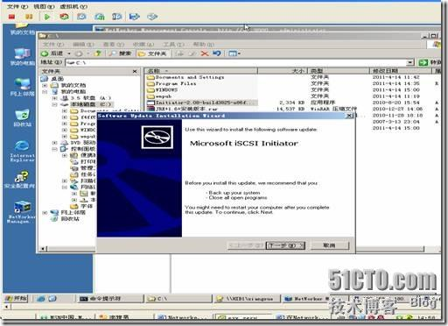Click the last VM toolbar icon on right
The width and height of the screenshot is (448, 326).
pyautogui.click(x=152, y=17)
